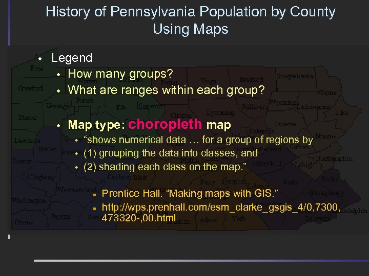Click the Butler county label
Image resolution: width=369 pixels, height=276 pixels.
click(47, 149)
